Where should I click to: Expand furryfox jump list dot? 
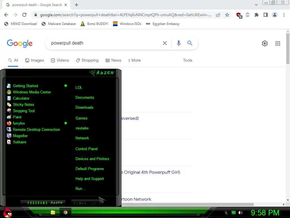65,123
